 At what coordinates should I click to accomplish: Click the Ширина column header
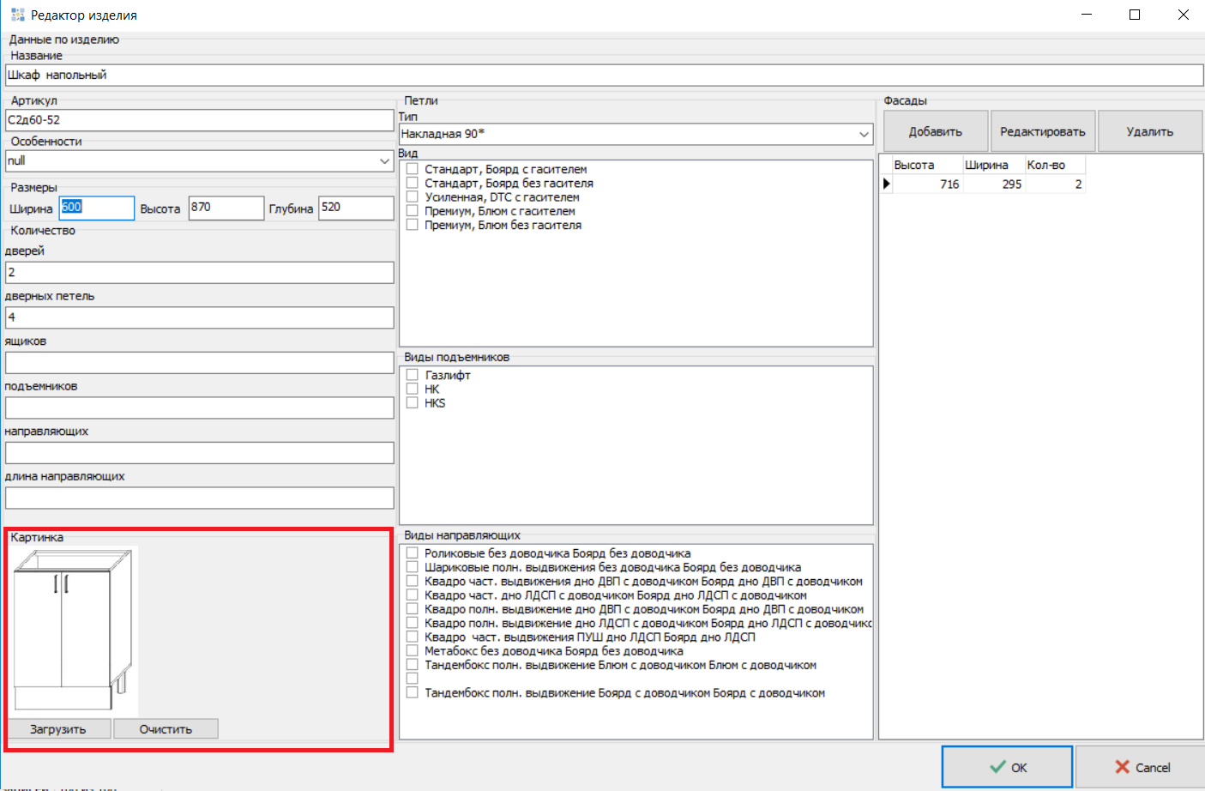pos(986,165)
